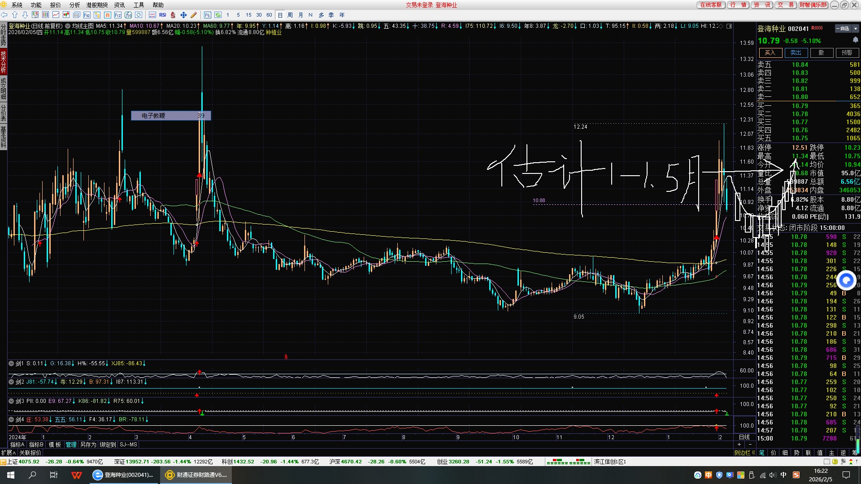The width and height of the screenshot is (861, 484).
Task: Expand the 扩展 panel at bottom left
Action: click(9, 453)
